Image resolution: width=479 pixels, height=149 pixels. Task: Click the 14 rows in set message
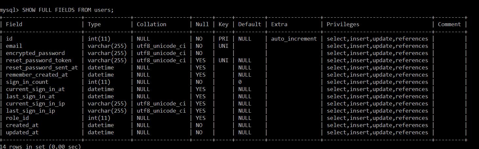(x=40, y=146)
